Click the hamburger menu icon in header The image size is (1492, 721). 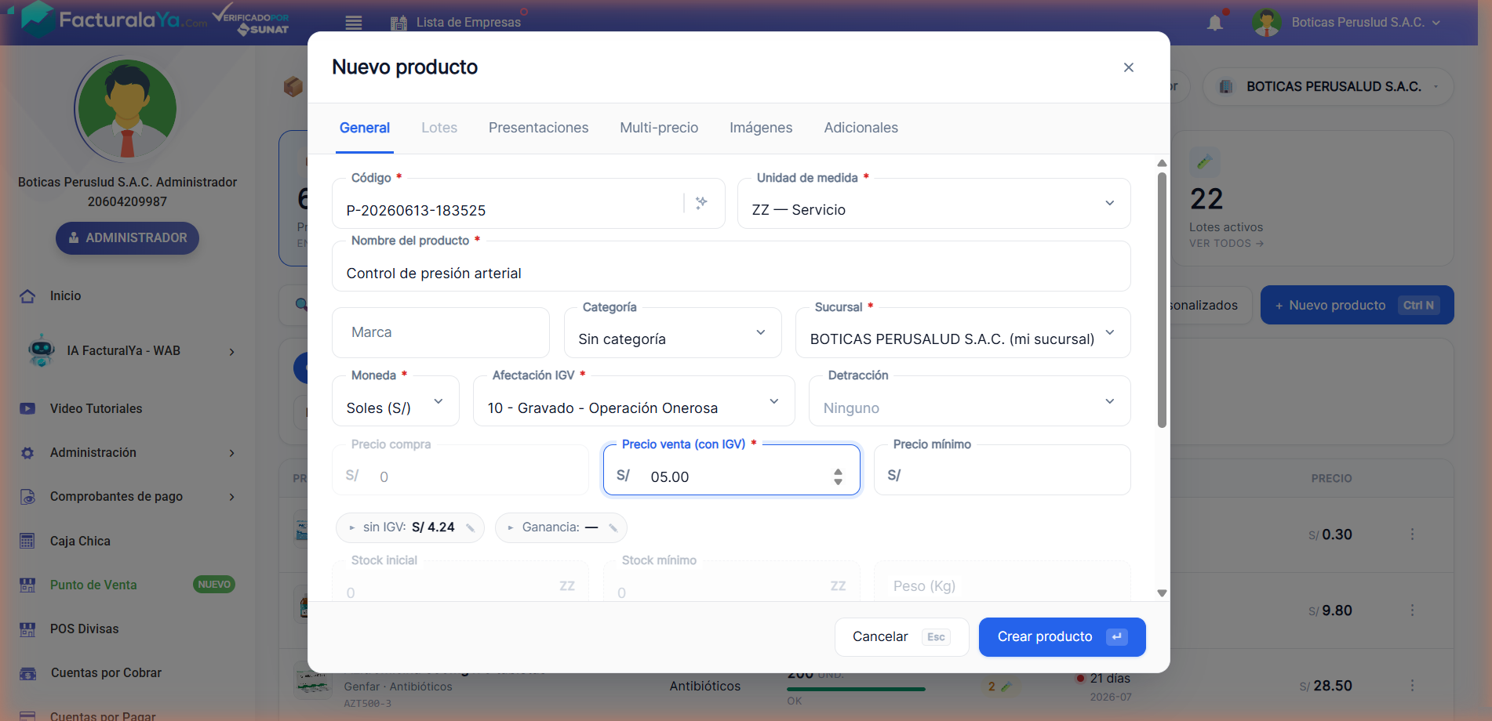354,23
